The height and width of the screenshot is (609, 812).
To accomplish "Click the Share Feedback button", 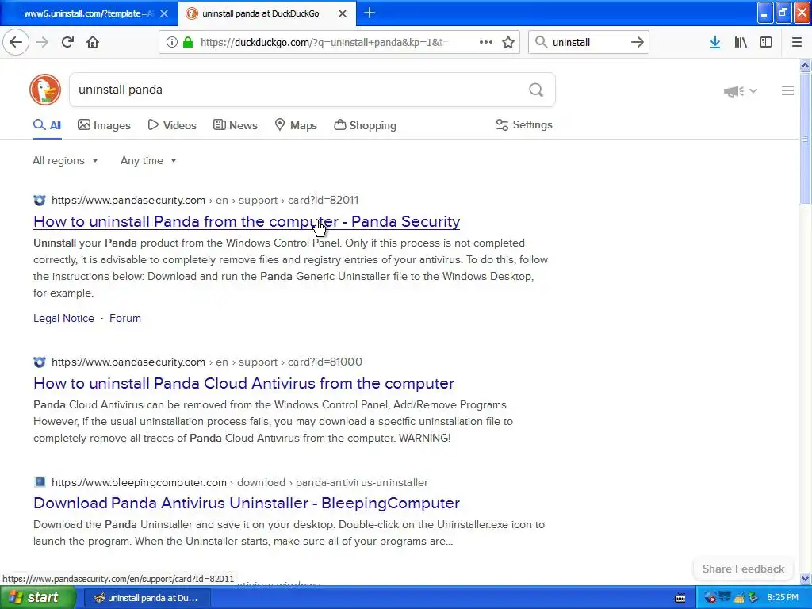I will tap(743, 569).
